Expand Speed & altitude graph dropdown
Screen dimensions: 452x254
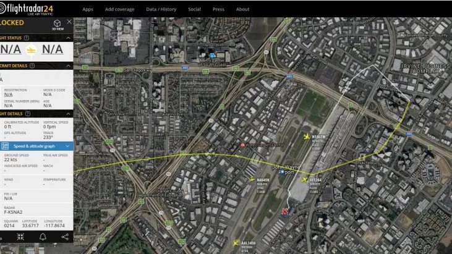pyautogui.click(x=67, y=146)
